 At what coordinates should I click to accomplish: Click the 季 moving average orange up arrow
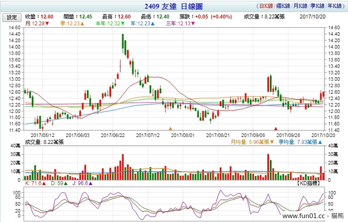pyautogui.click(x=82, y=23)
